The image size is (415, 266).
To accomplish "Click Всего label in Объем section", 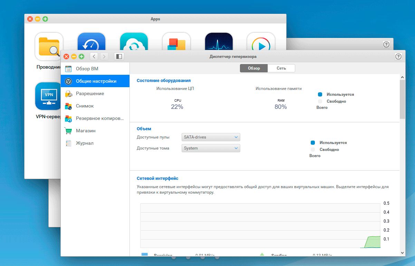I will click(315, 156).
